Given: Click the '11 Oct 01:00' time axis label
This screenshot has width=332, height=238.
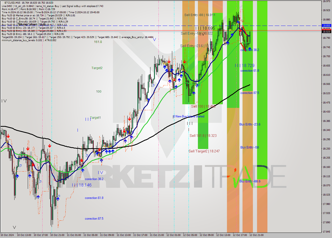Looking at the screenshot, I should pos(74,235).
